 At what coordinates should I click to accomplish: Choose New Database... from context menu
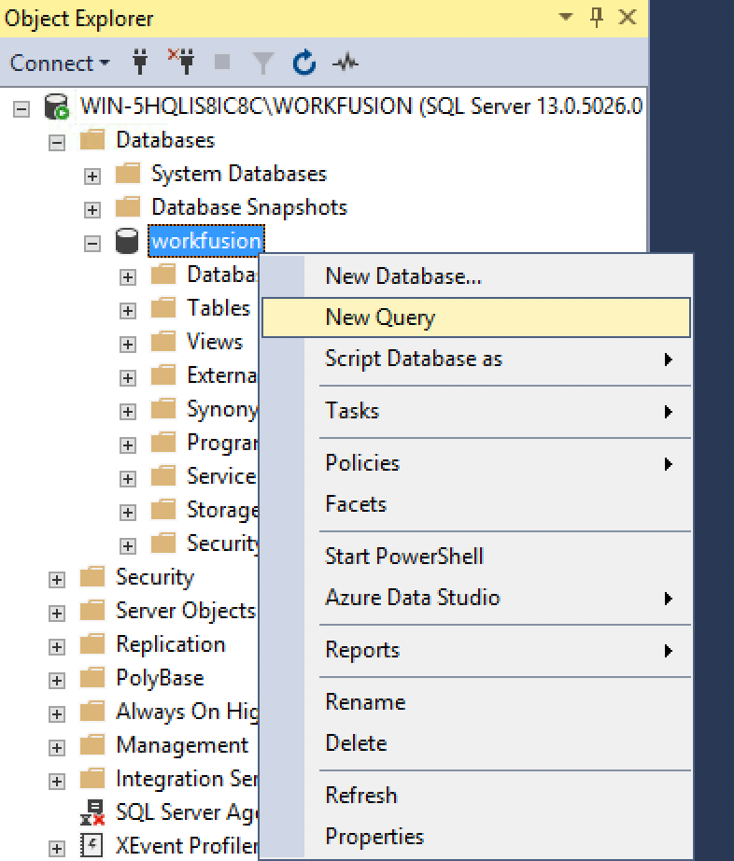(x=476, y=275)
